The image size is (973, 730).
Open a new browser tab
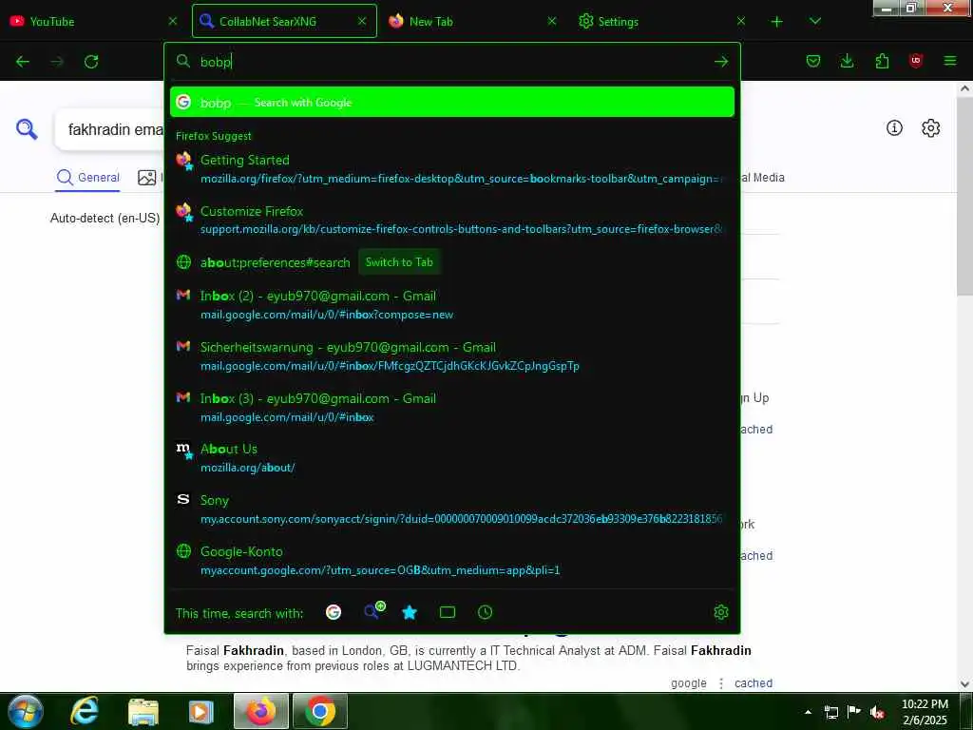coord(777,22)
